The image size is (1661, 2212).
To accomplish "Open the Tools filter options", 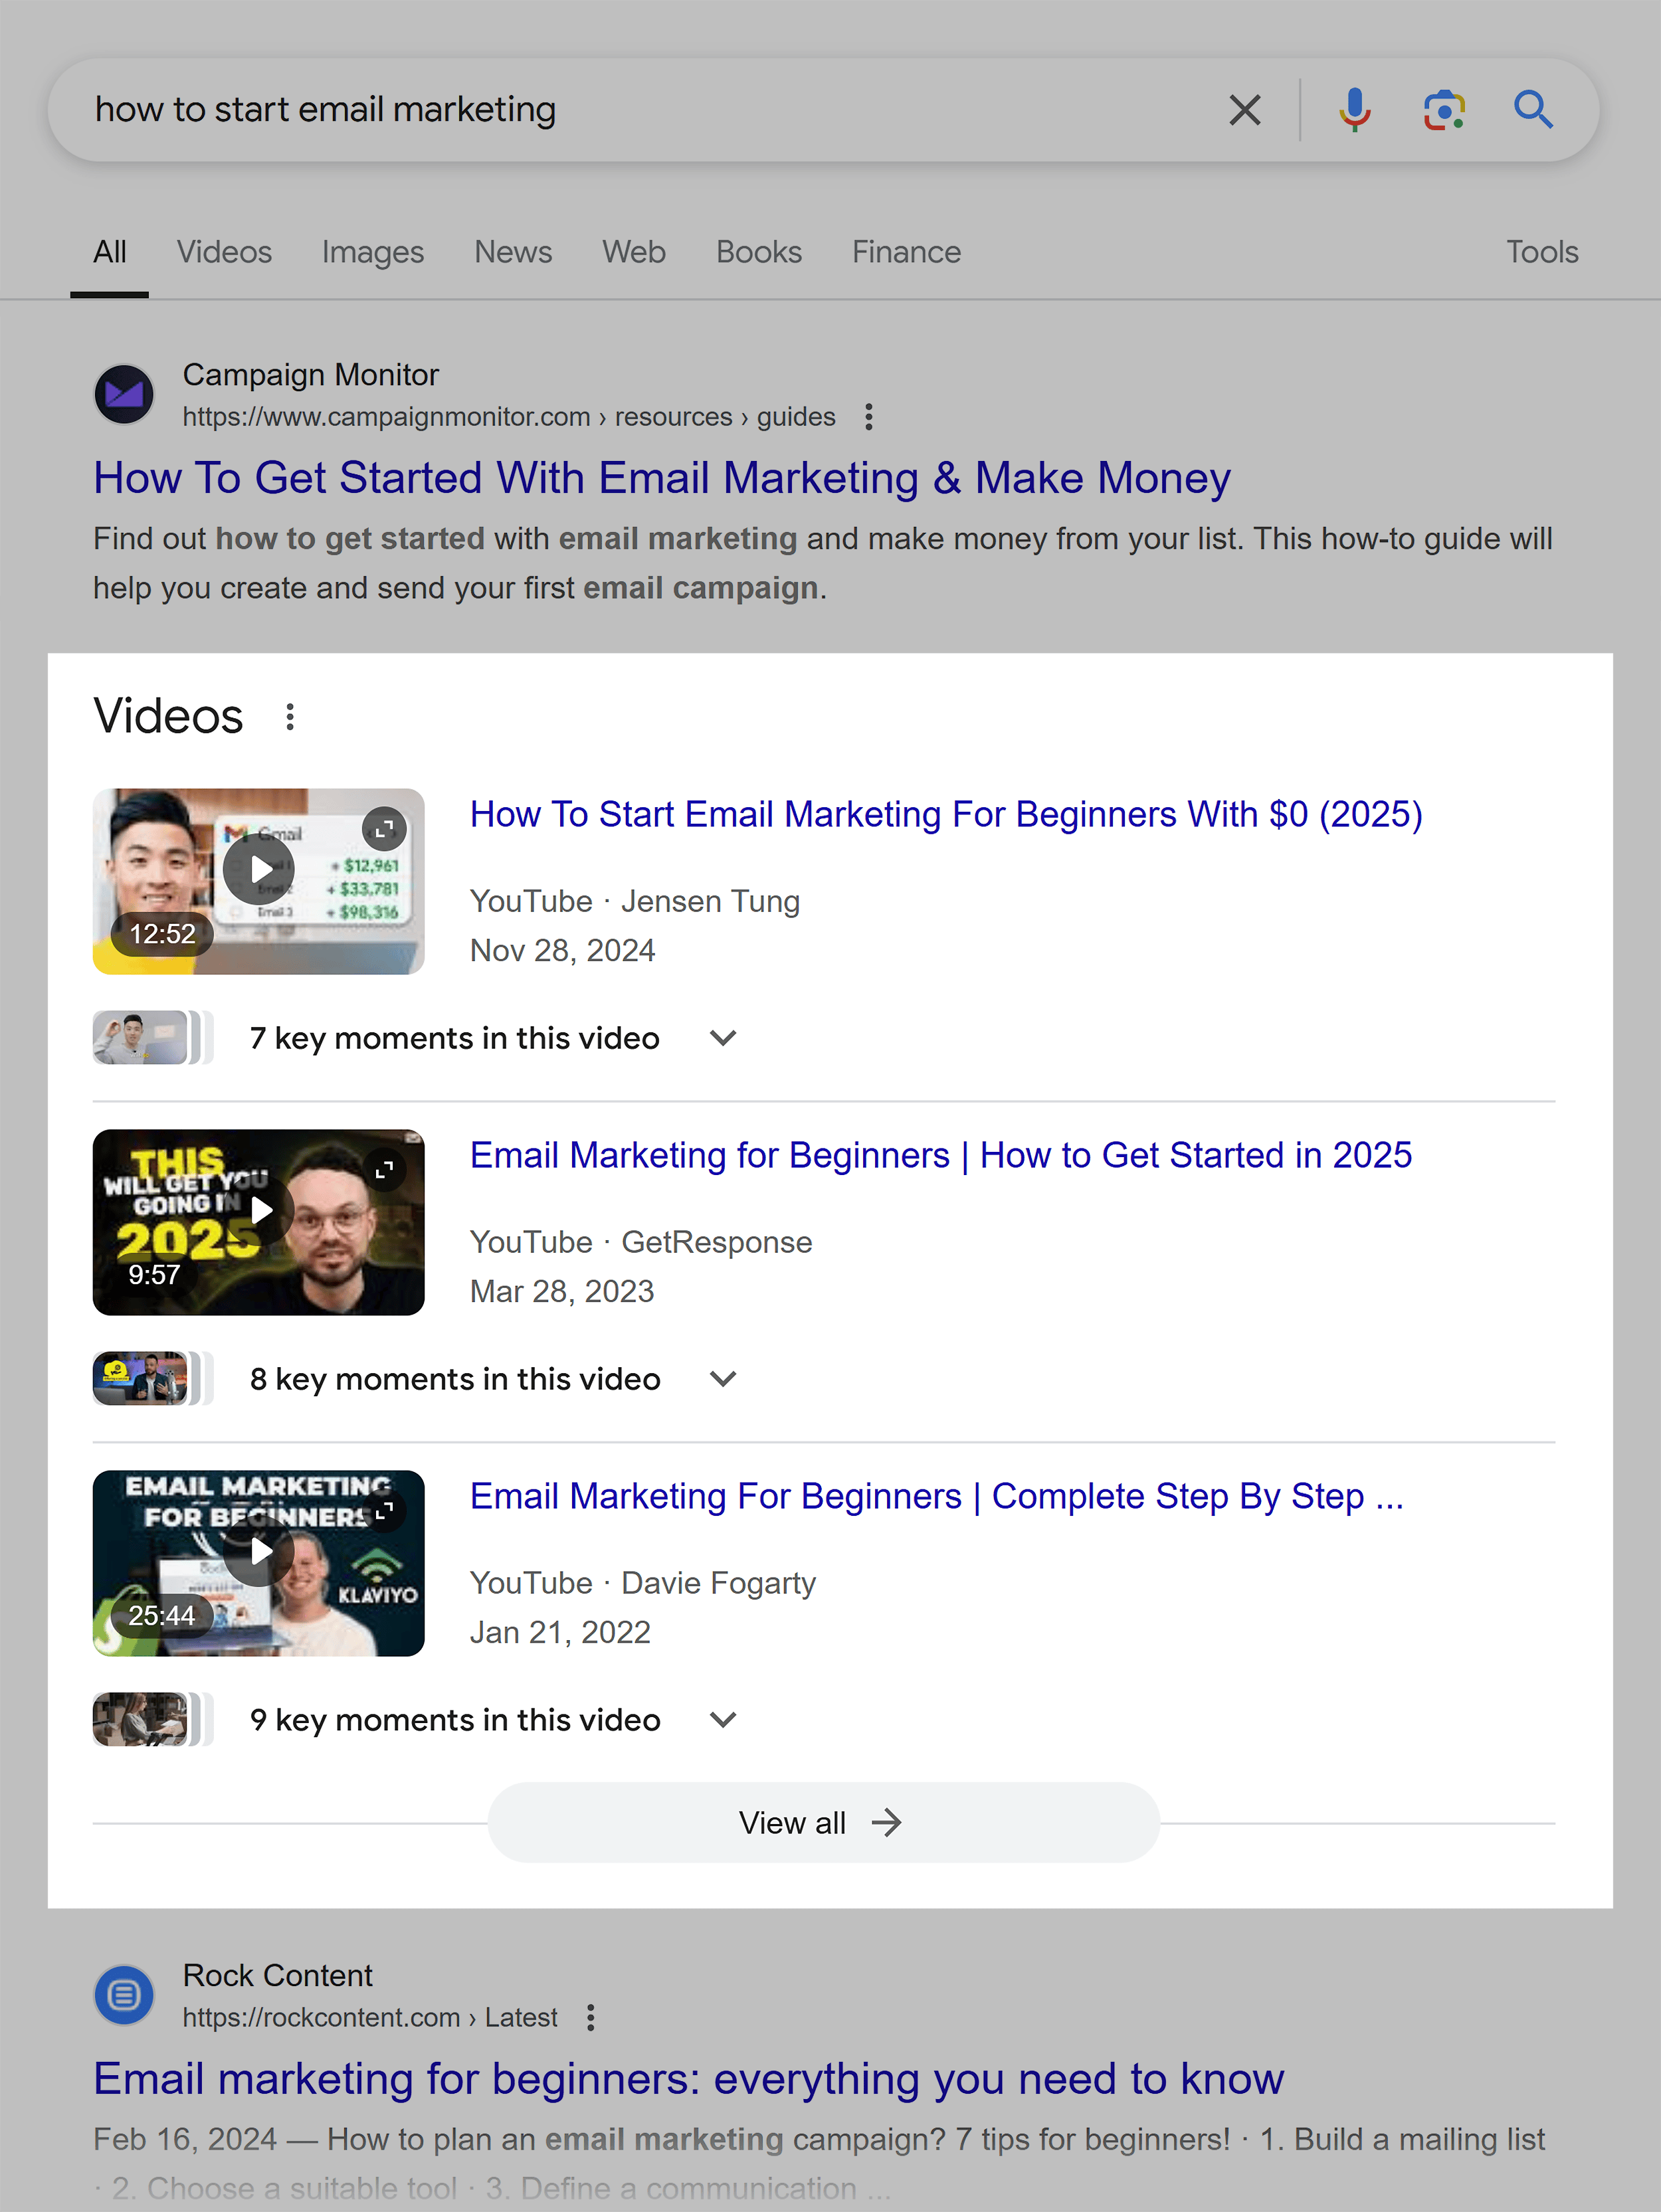I will click(1542, 252).
